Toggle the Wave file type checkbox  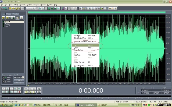coord(3,77)
